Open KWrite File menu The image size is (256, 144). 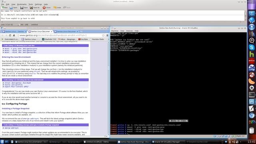(x=3, y=4)
